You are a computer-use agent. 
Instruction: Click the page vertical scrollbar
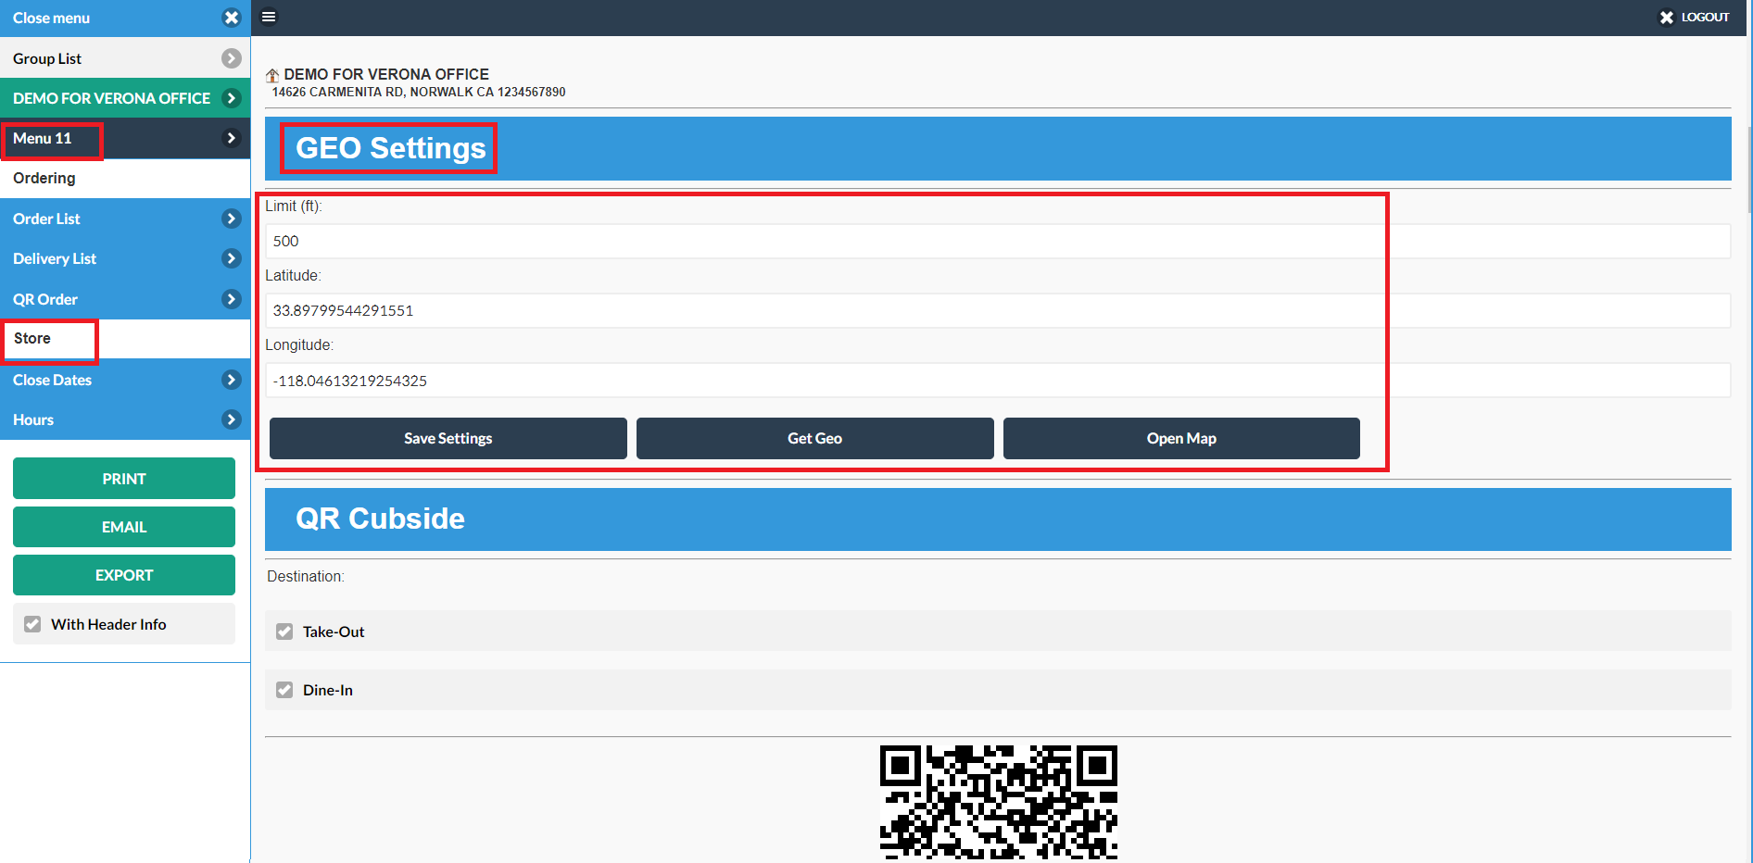(1749, 171)
